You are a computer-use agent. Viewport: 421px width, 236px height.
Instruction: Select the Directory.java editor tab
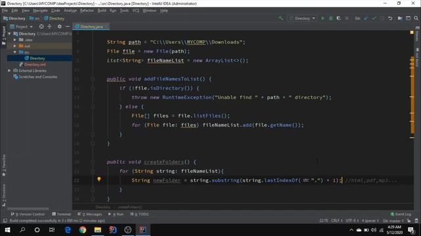[91, 26]
